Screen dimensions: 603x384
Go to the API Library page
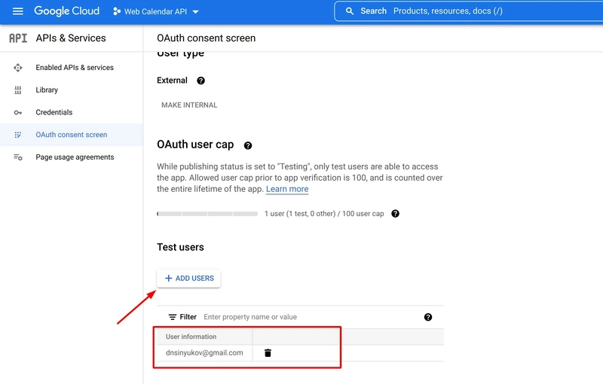click(x=47, y=90)
